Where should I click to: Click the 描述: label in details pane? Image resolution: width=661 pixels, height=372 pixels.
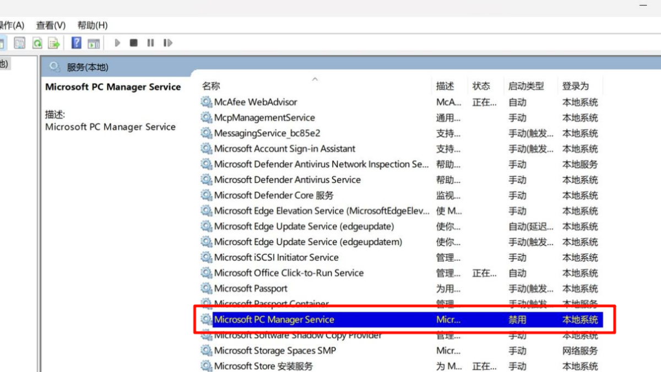tap(55, 115)
